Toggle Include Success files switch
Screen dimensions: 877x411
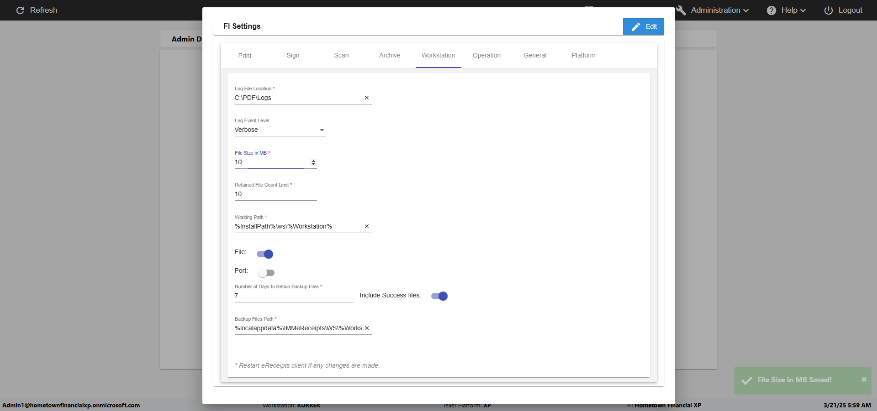439,296
